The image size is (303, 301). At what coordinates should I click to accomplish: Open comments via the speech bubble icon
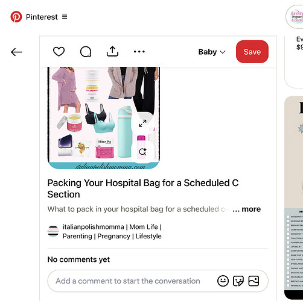coord(86,52)
